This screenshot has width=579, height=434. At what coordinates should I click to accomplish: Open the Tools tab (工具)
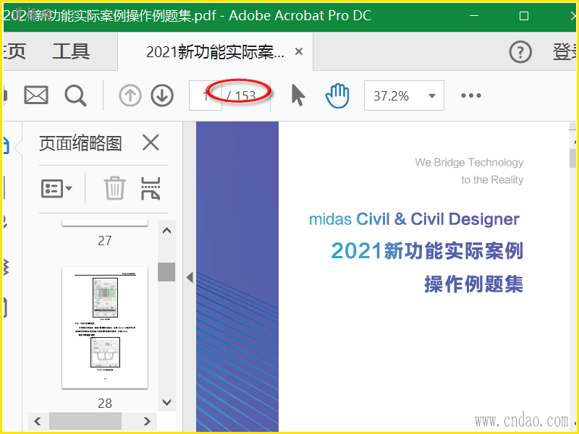point(71,51)
